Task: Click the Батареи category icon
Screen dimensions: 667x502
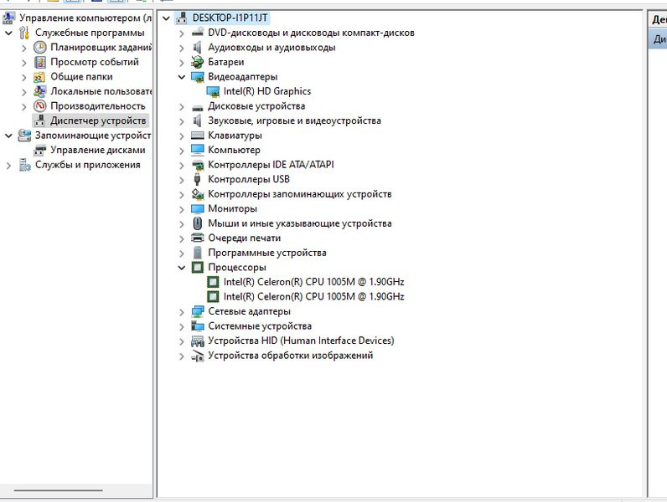Action: tap(198, 62)
